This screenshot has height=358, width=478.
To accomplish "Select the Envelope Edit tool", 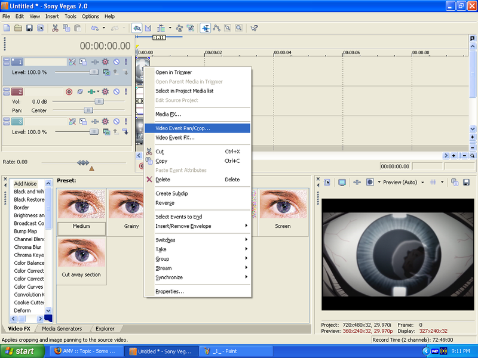I will [217, 28].
